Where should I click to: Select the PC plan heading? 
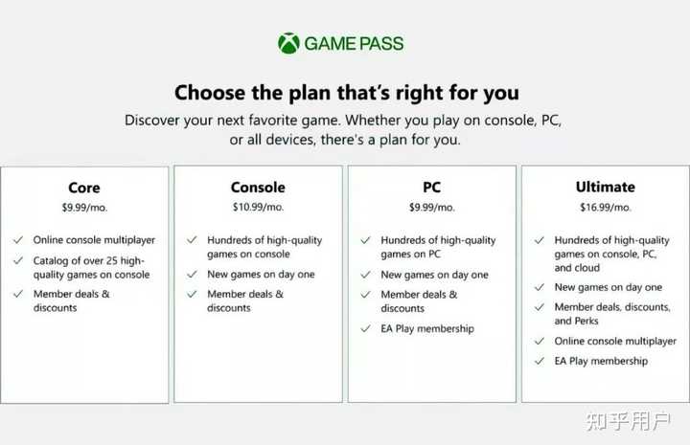point(431,188)
